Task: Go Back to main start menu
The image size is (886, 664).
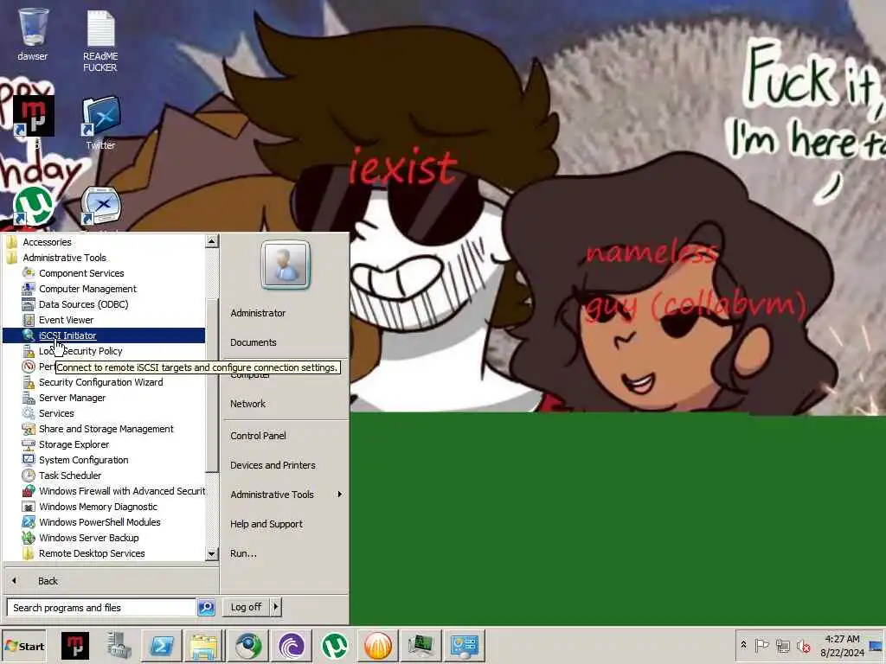Action: point(48,580)
